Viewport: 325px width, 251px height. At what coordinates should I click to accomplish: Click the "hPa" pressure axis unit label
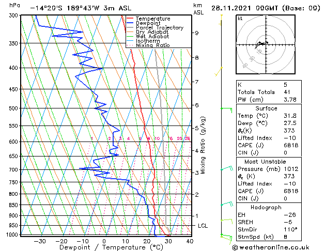click(x=14, y=5)
